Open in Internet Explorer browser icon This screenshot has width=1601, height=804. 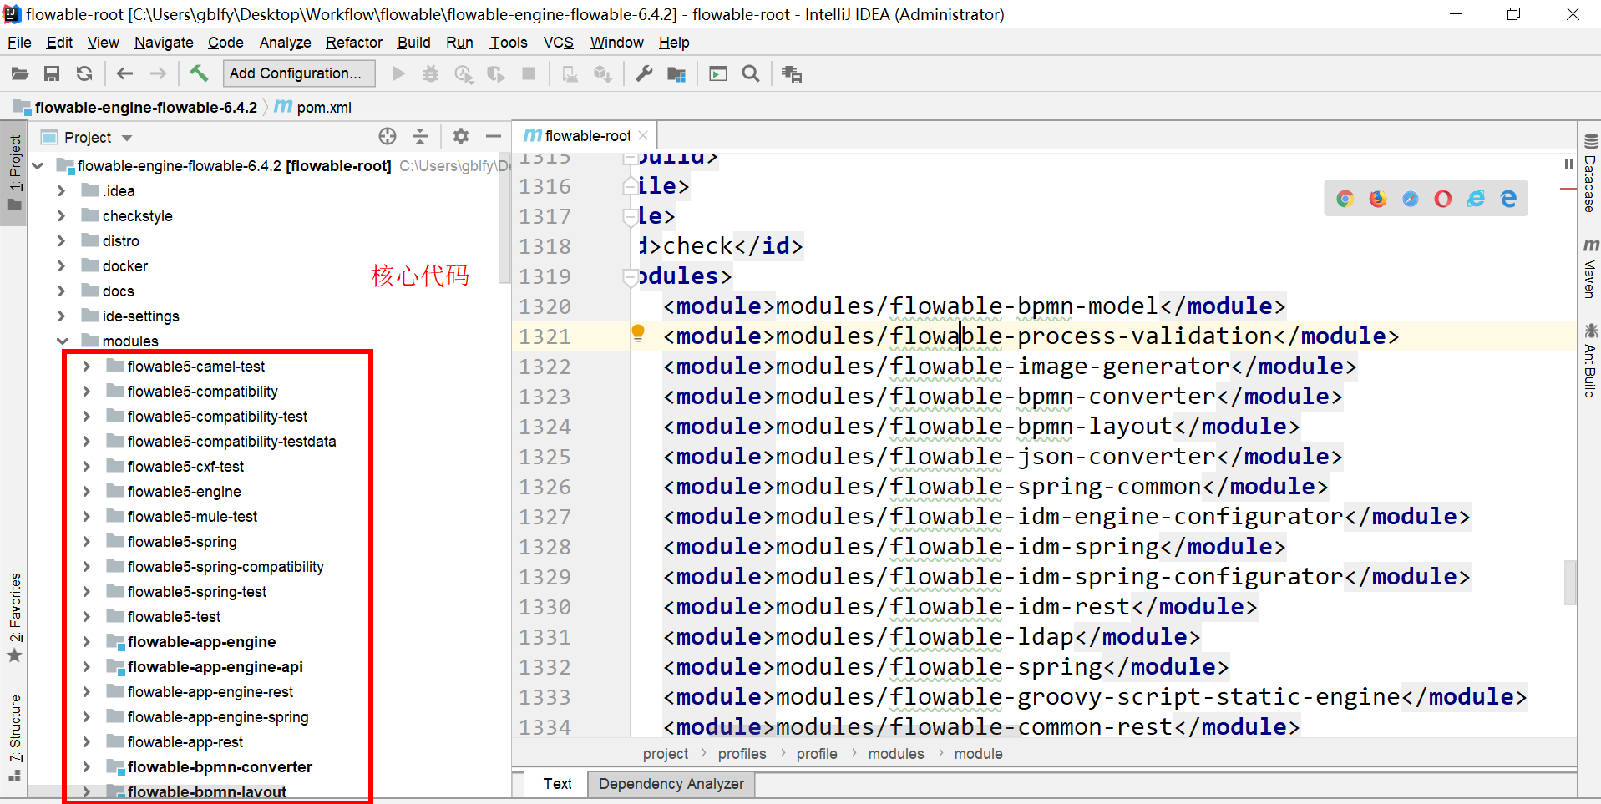pyautogui.click(x=1477, y=199)
